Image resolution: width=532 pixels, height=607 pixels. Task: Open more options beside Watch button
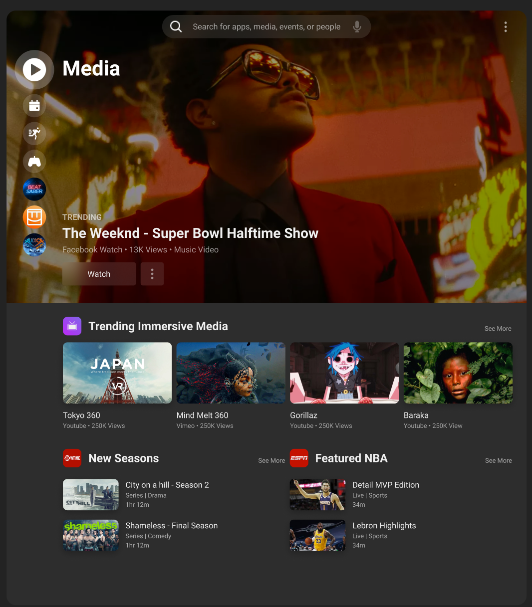click(x=152, y=274)
